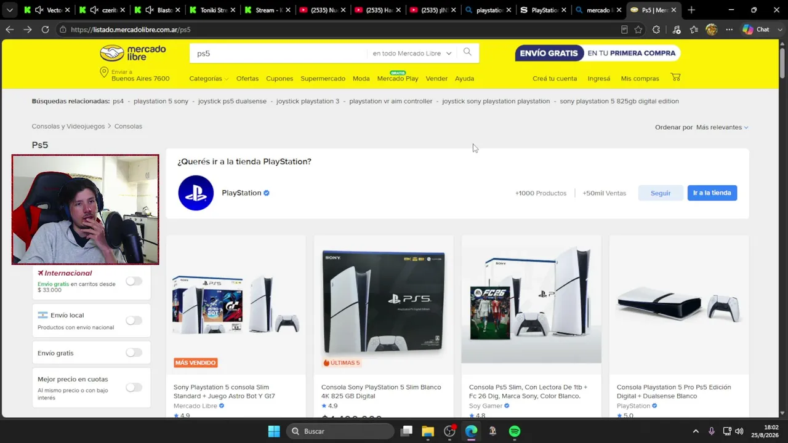The width and height of the screenshot is (788, 443).
Task: Click the search magnifier icon
Action: click(467, 52)
